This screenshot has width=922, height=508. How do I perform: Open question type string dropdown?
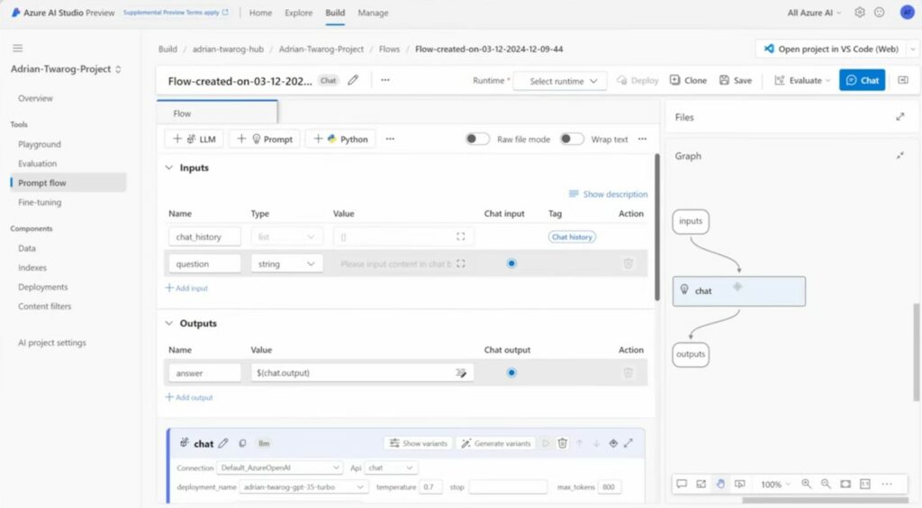click(287, 264)
